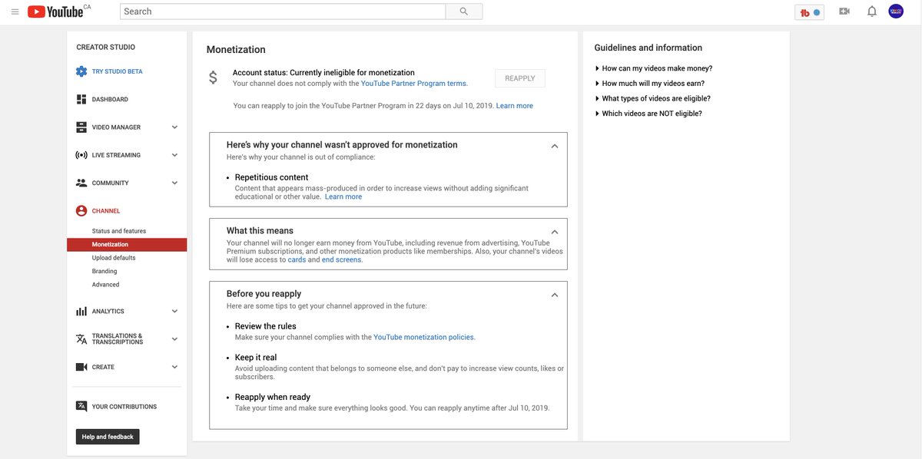Click the Create camera icon

[x=81, y=367]
